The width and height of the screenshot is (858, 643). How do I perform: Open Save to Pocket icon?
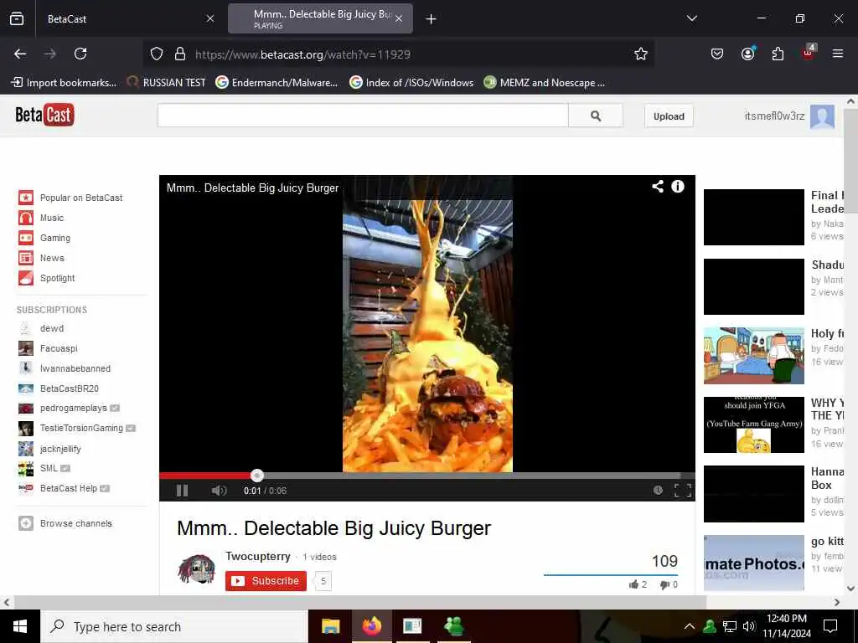click(717, 54)
